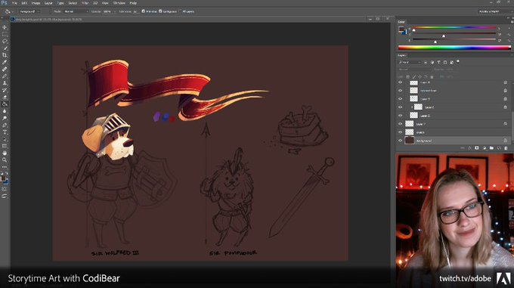Viewport: 514px width, 288px height.
Task: Select the Magic Wand tool
Action: 5,48
